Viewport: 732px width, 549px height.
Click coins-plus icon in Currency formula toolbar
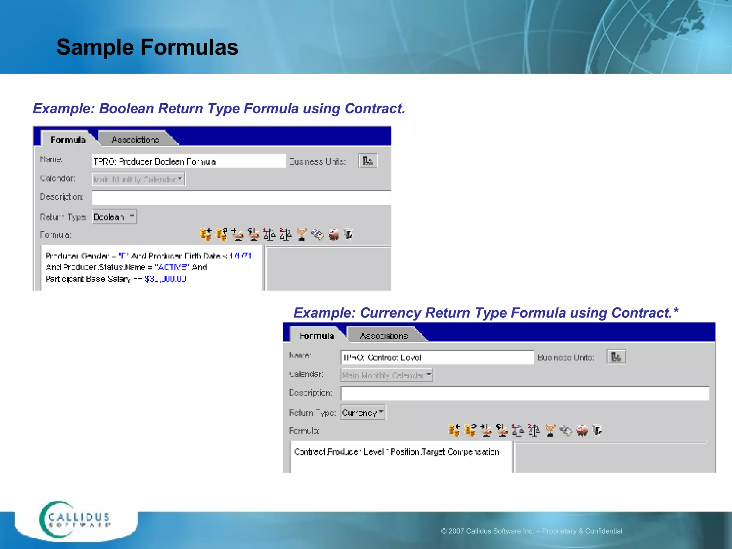[x=454, y=430]
